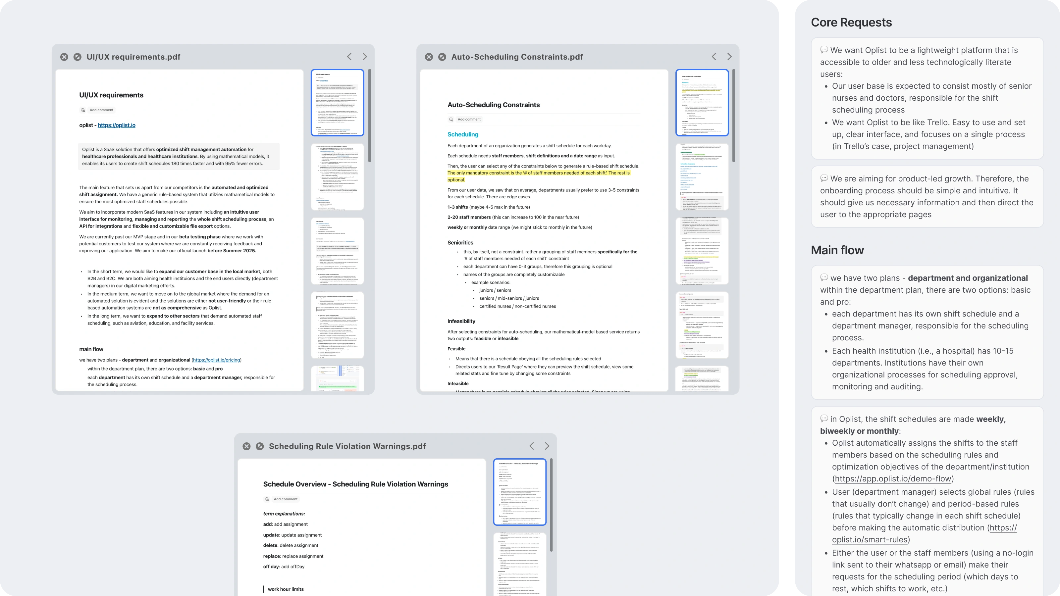Previous page arrow in Scheduling Rule Violation Warnings.pdf

click(532, 446)
